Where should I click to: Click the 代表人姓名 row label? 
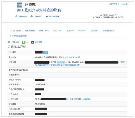[13, 94]
